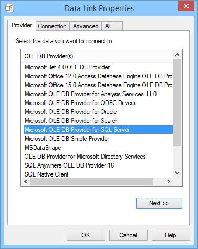The height and width of the screenshot is (249, 198).
Task: Close the Data Link Properties dialog
Action: coord(186,6)
